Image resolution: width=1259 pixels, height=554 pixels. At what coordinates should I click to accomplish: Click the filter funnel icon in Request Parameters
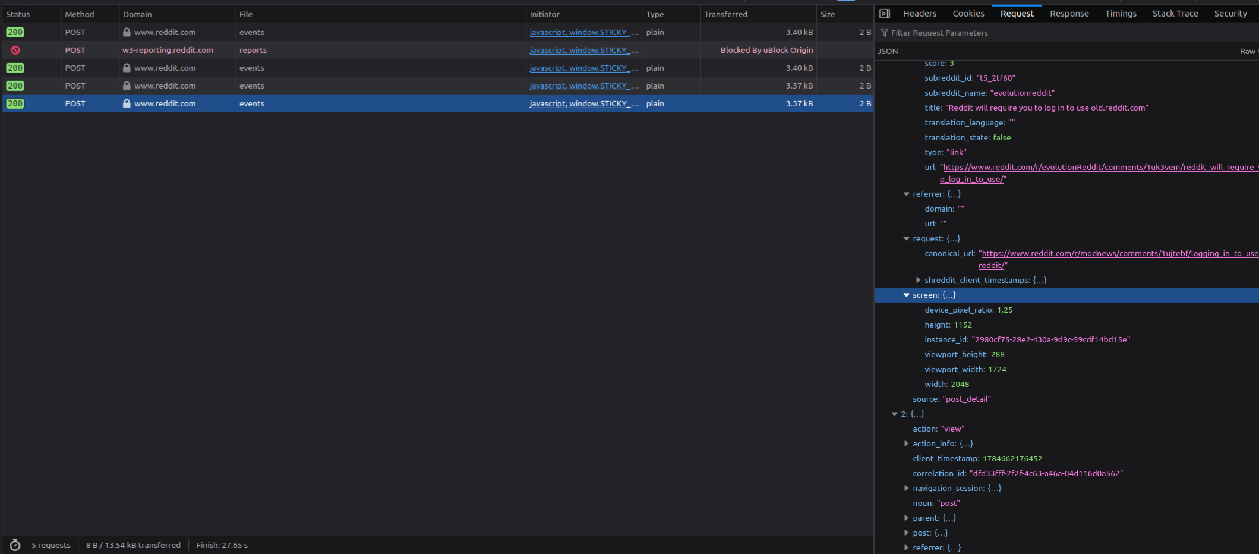tap(884, 33)
